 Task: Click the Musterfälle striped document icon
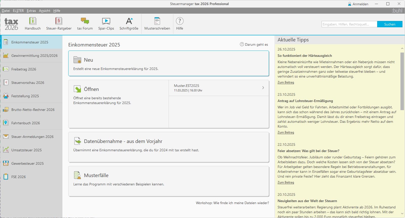tap(77, 175)
